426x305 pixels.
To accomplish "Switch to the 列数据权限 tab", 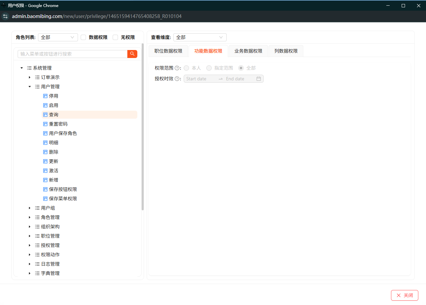I will (286, 51).
